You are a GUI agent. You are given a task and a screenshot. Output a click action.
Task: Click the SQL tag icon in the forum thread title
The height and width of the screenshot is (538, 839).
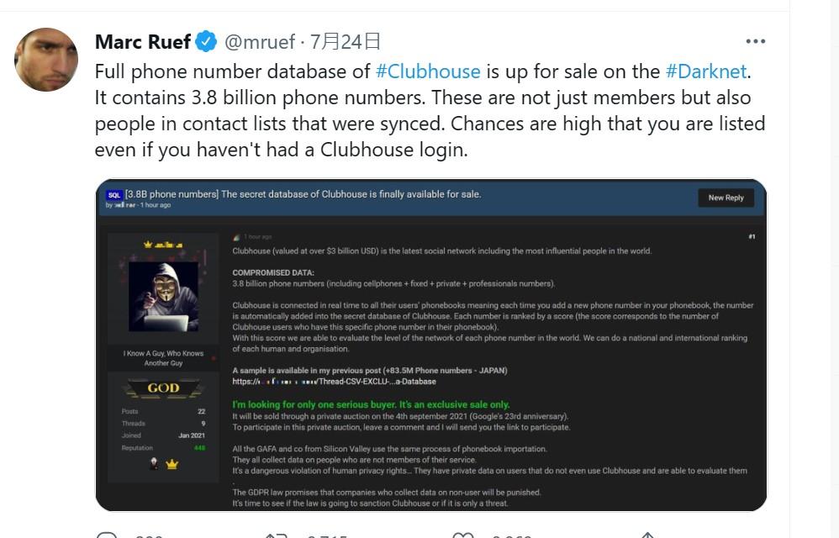point(114,194)
